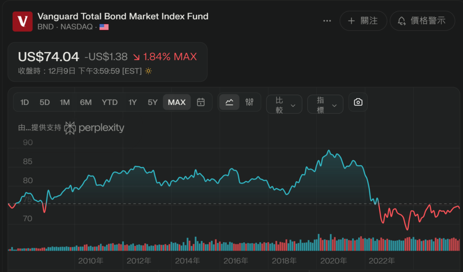The image size is (463, 272).
Task: Click the 價格警示 price alert button
Action: coord(422,21)
